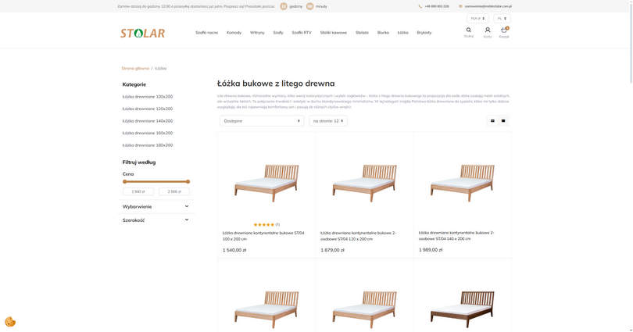Go to 'Łóżka drewniane 140x200' category

[x=147, y=121]
